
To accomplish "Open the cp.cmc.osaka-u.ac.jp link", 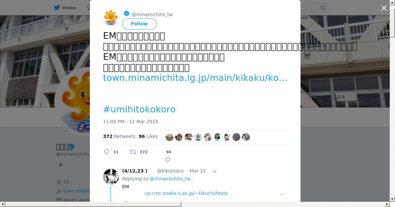I will pos(186,193).
